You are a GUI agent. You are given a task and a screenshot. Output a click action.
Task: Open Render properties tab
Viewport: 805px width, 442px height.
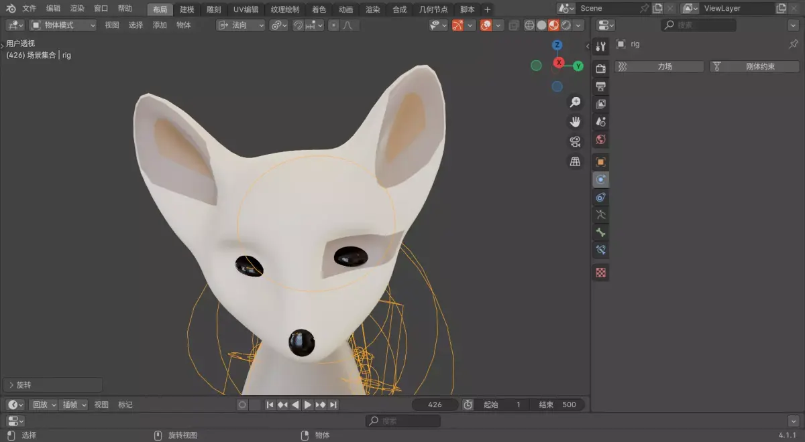coord(600,68)
